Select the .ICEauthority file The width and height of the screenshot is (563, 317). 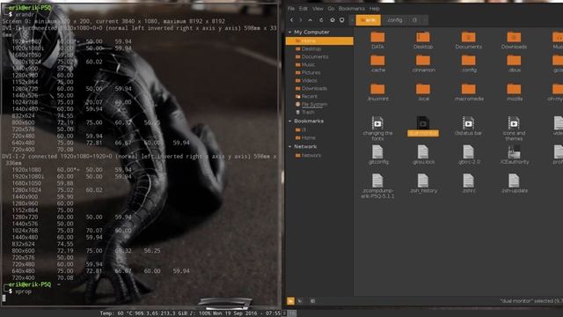(514, 155)
